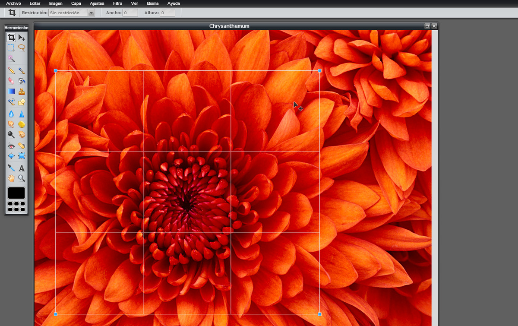Screen dimensions: 518x326
Task: Activate the Magic Wand tool
Action: (11, 58)
